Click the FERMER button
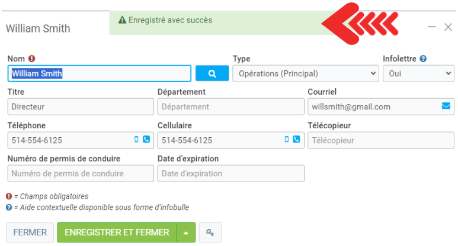Screen dimensions: 458x246 pyautogui.click(x=30, y=232)
